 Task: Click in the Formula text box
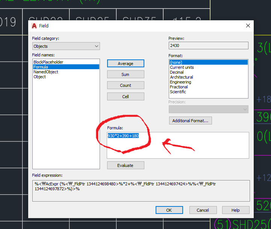tap(178, 145)
